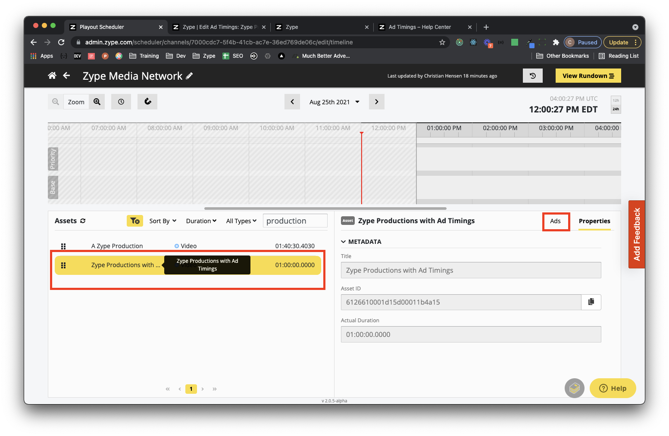This screenshot has width=669, height=436.
Task: Open the round layers widget near Help
Action: [x=575, y=388]
